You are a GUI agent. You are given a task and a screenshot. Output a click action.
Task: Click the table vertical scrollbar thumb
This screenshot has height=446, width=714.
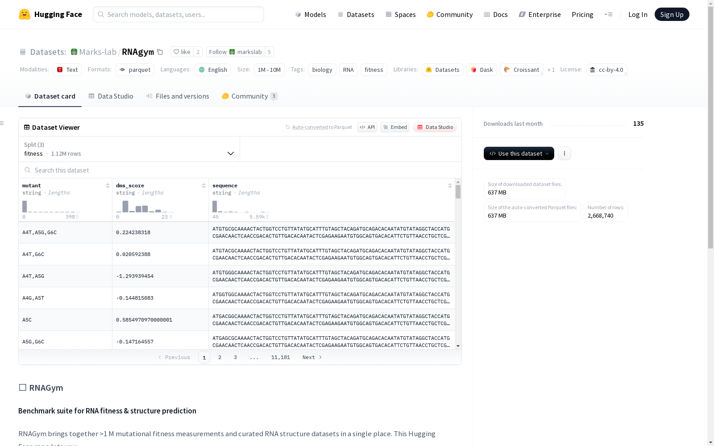(x=458, y=192)
